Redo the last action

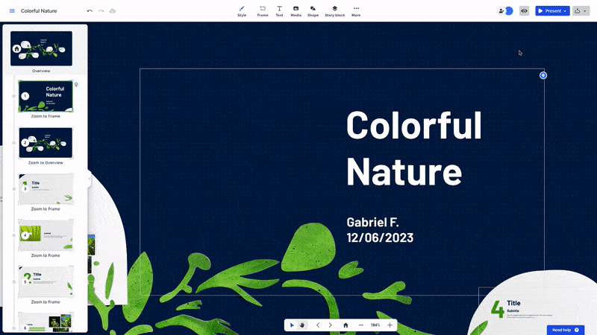click(101, 11)
